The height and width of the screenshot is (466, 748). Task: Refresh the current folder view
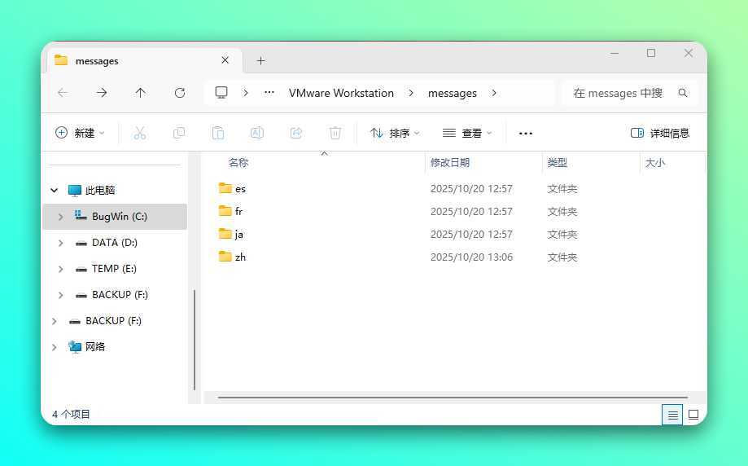click(x=180, y=93)
